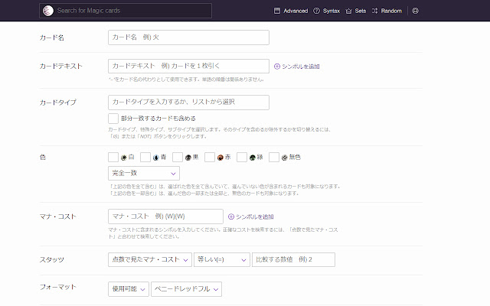This screenshot has height=306, width=490.
Task: Open the 点数で見たマナ・コスト stat dropdown
Action: point(150,260)
